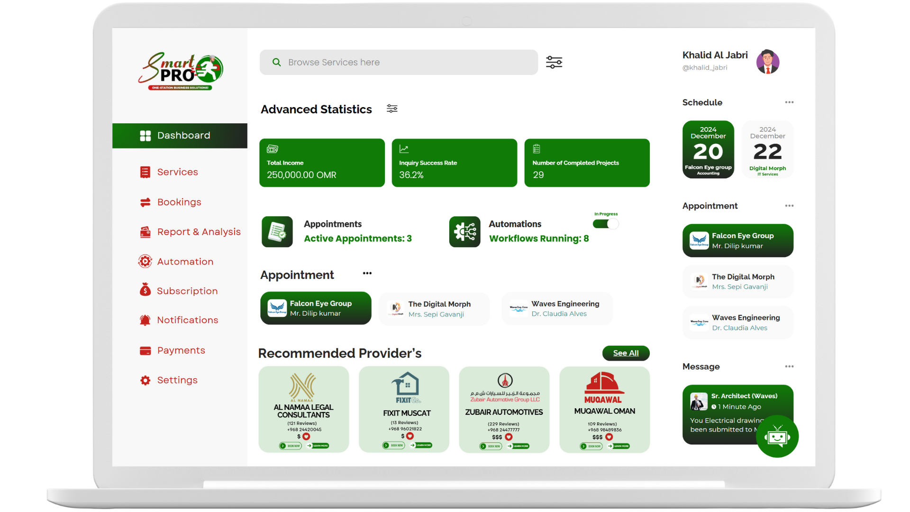
Task: Expand main Appointment section ellipsis menu
Action: pos(367,274)
